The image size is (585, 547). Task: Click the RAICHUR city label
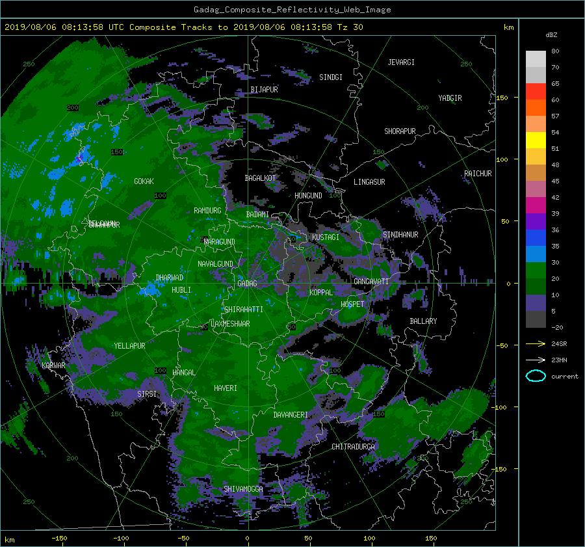[478, 174]
